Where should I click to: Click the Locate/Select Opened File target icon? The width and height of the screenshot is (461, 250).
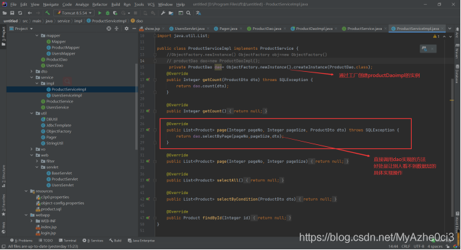pyautogui.click(x=109, y=29)
